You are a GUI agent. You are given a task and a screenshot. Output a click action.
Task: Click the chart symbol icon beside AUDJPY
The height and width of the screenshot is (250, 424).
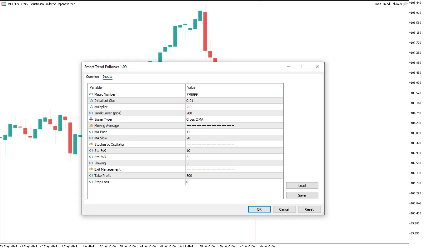tap(4, 4)
